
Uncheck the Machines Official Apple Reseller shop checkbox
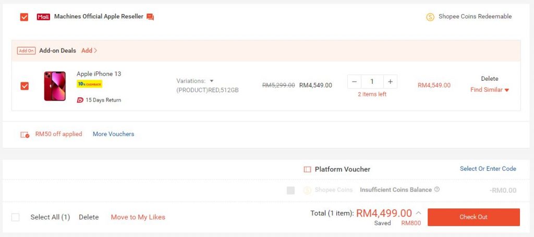(x=24, y=17)
